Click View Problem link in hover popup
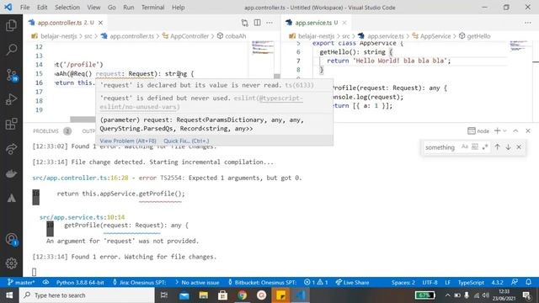 pos(128,141)
